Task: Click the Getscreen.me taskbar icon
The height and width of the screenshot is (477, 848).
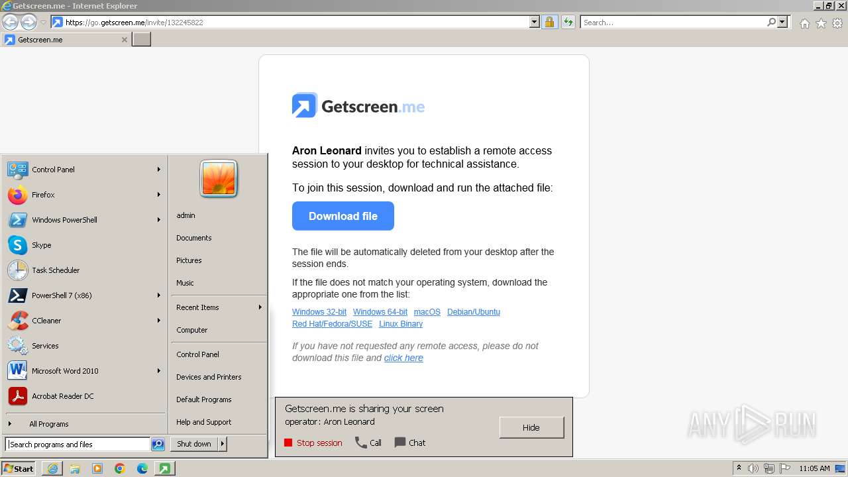Action: click(164, 468)
